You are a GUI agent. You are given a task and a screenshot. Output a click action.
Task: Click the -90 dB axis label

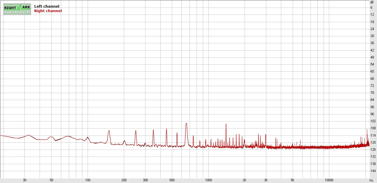372,107
